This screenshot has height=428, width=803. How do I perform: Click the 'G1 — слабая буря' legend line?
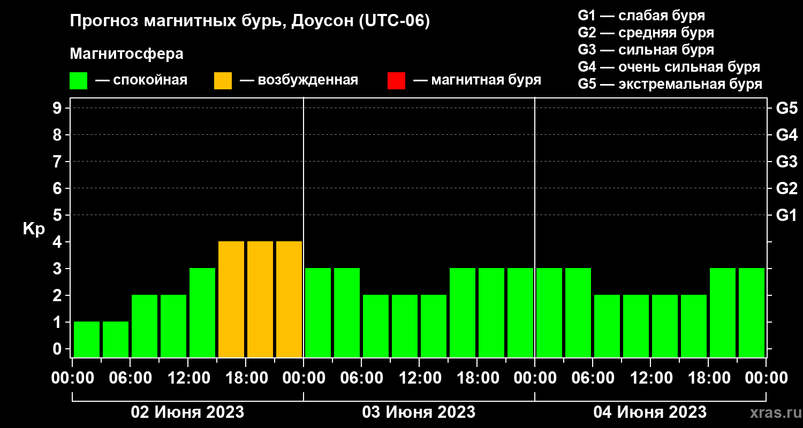tap(641, 16)
